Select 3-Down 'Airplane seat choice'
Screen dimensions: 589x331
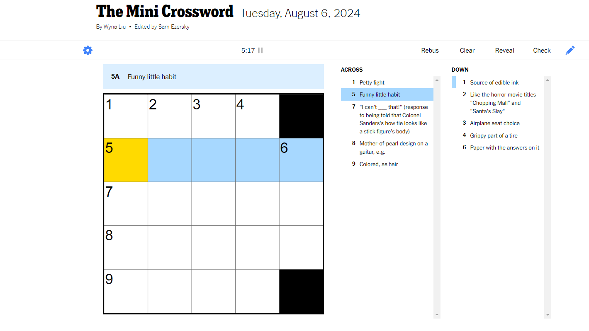[x=494, y=123]
